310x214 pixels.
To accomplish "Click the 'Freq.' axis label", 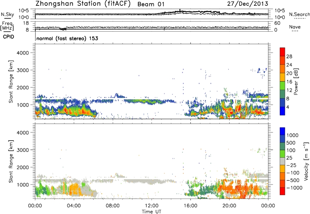I will pos(8,24).
